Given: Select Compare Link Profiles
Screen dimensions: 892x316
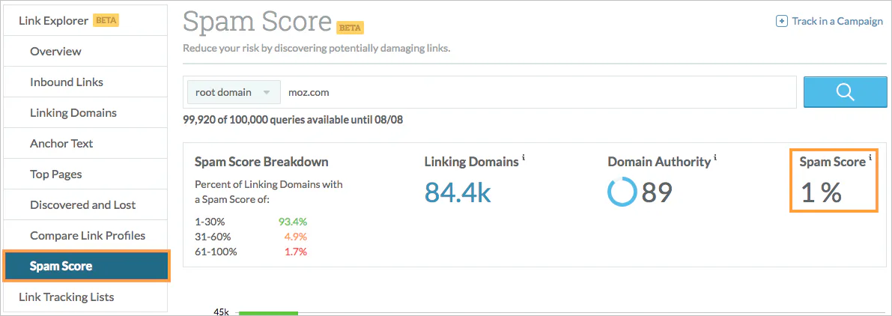Looking at the screenshot, I should point(88,236).
